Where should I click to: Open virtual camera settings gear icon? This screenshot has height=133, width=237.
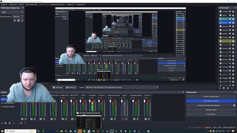pos(234,105)
